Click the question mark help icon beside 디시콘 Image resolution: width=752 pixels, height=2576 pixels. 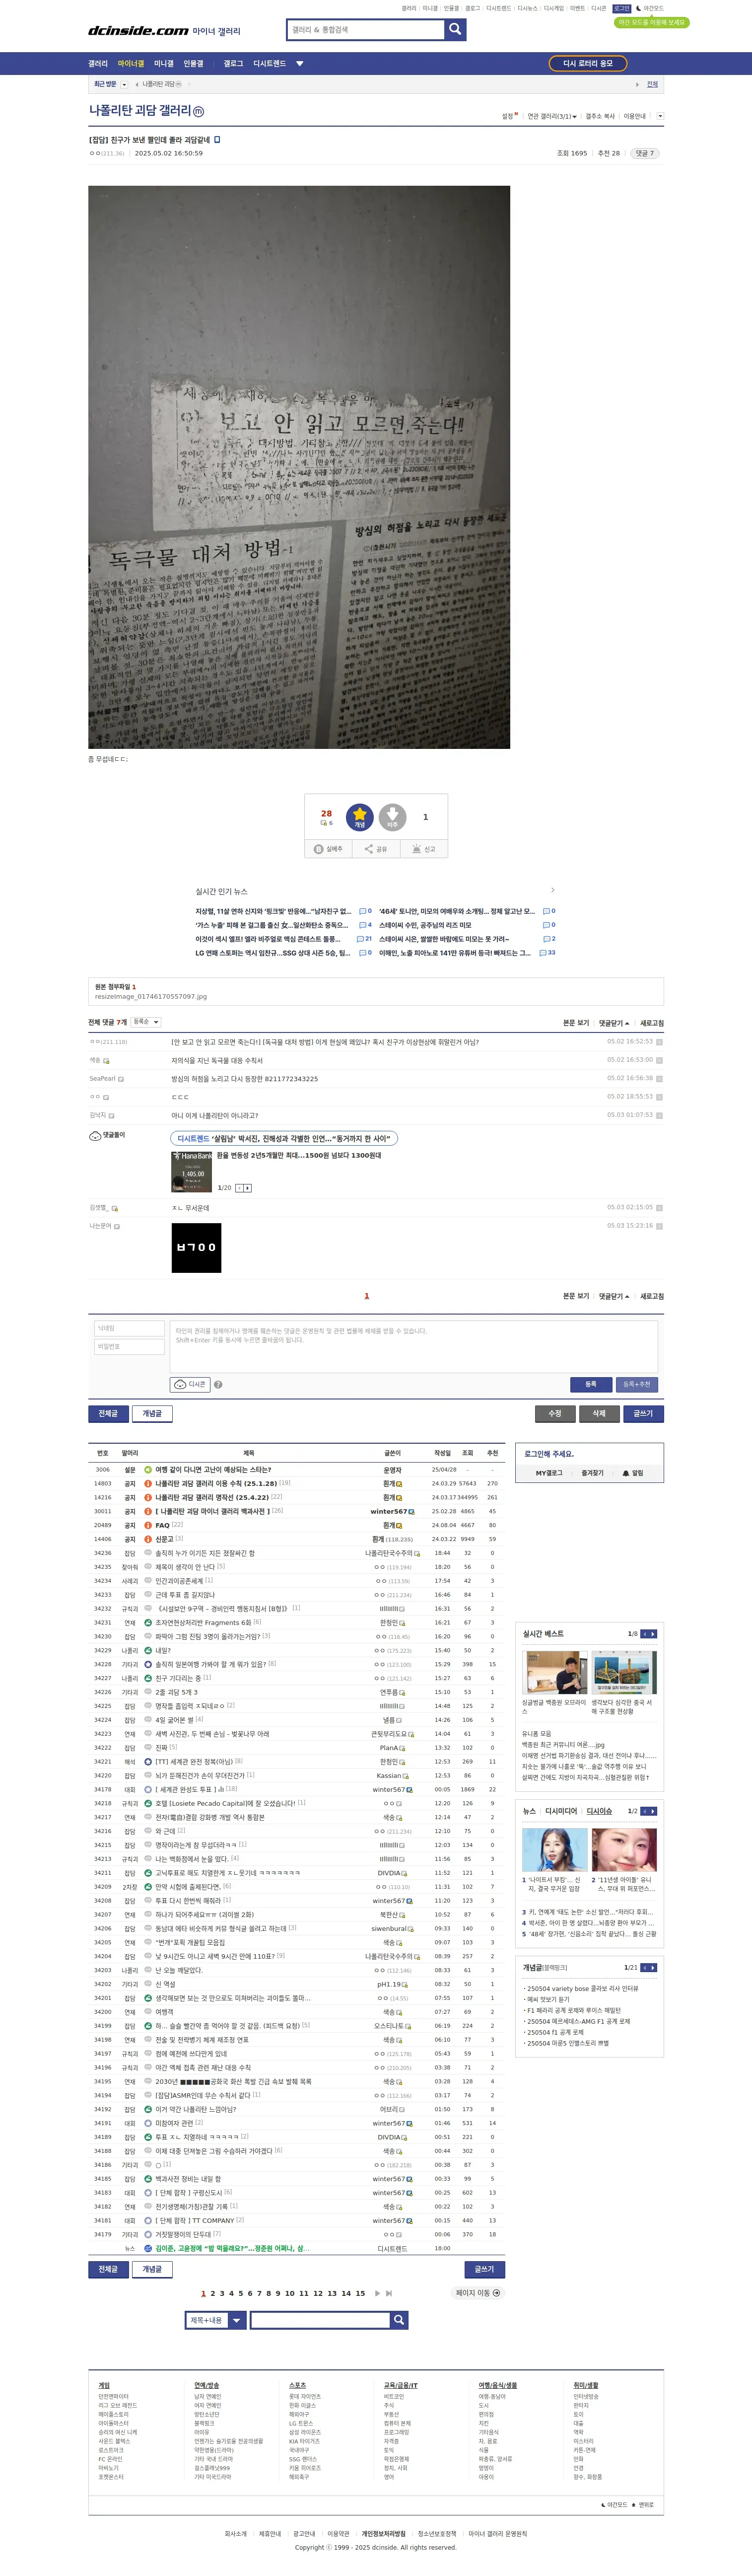pos(218,1384)
